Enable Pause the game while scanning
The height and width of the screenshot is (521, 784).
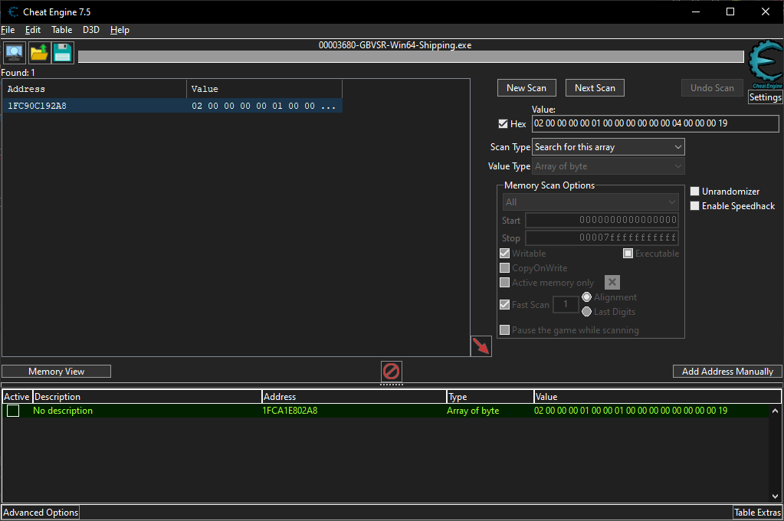(x=504, y=330)
